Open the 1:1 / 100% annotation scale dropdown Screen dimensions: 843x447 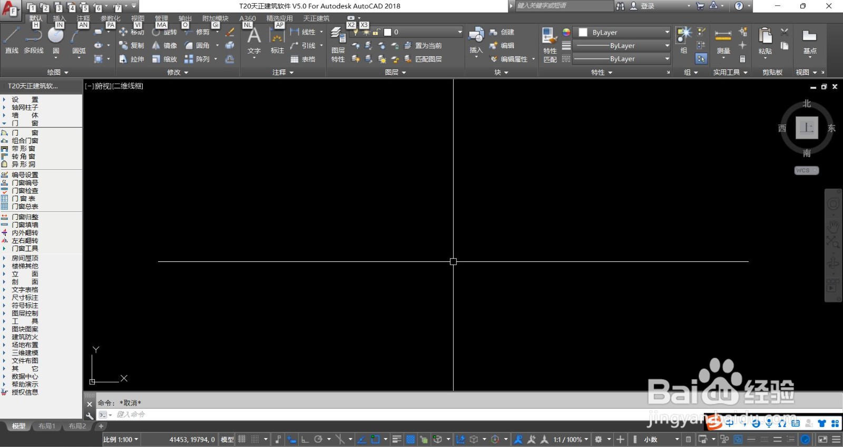click(x=571, y=440)
